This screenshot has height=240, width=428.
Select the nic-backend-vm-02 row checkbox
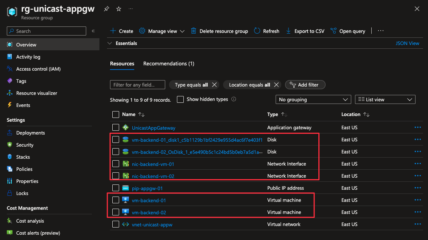click(116, 176)
